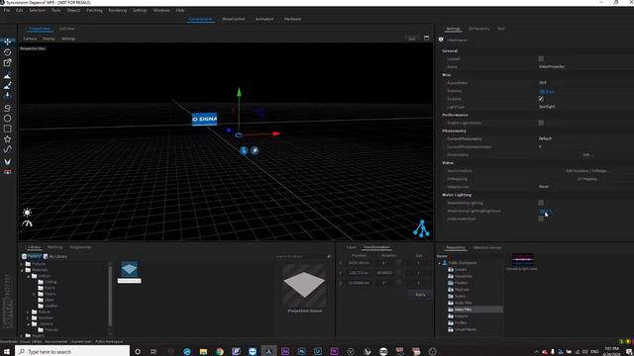This screenshot has height=356, width=634.
Task: Toggle the Disable Light Beams checkbox
Action: click(541, 123)
